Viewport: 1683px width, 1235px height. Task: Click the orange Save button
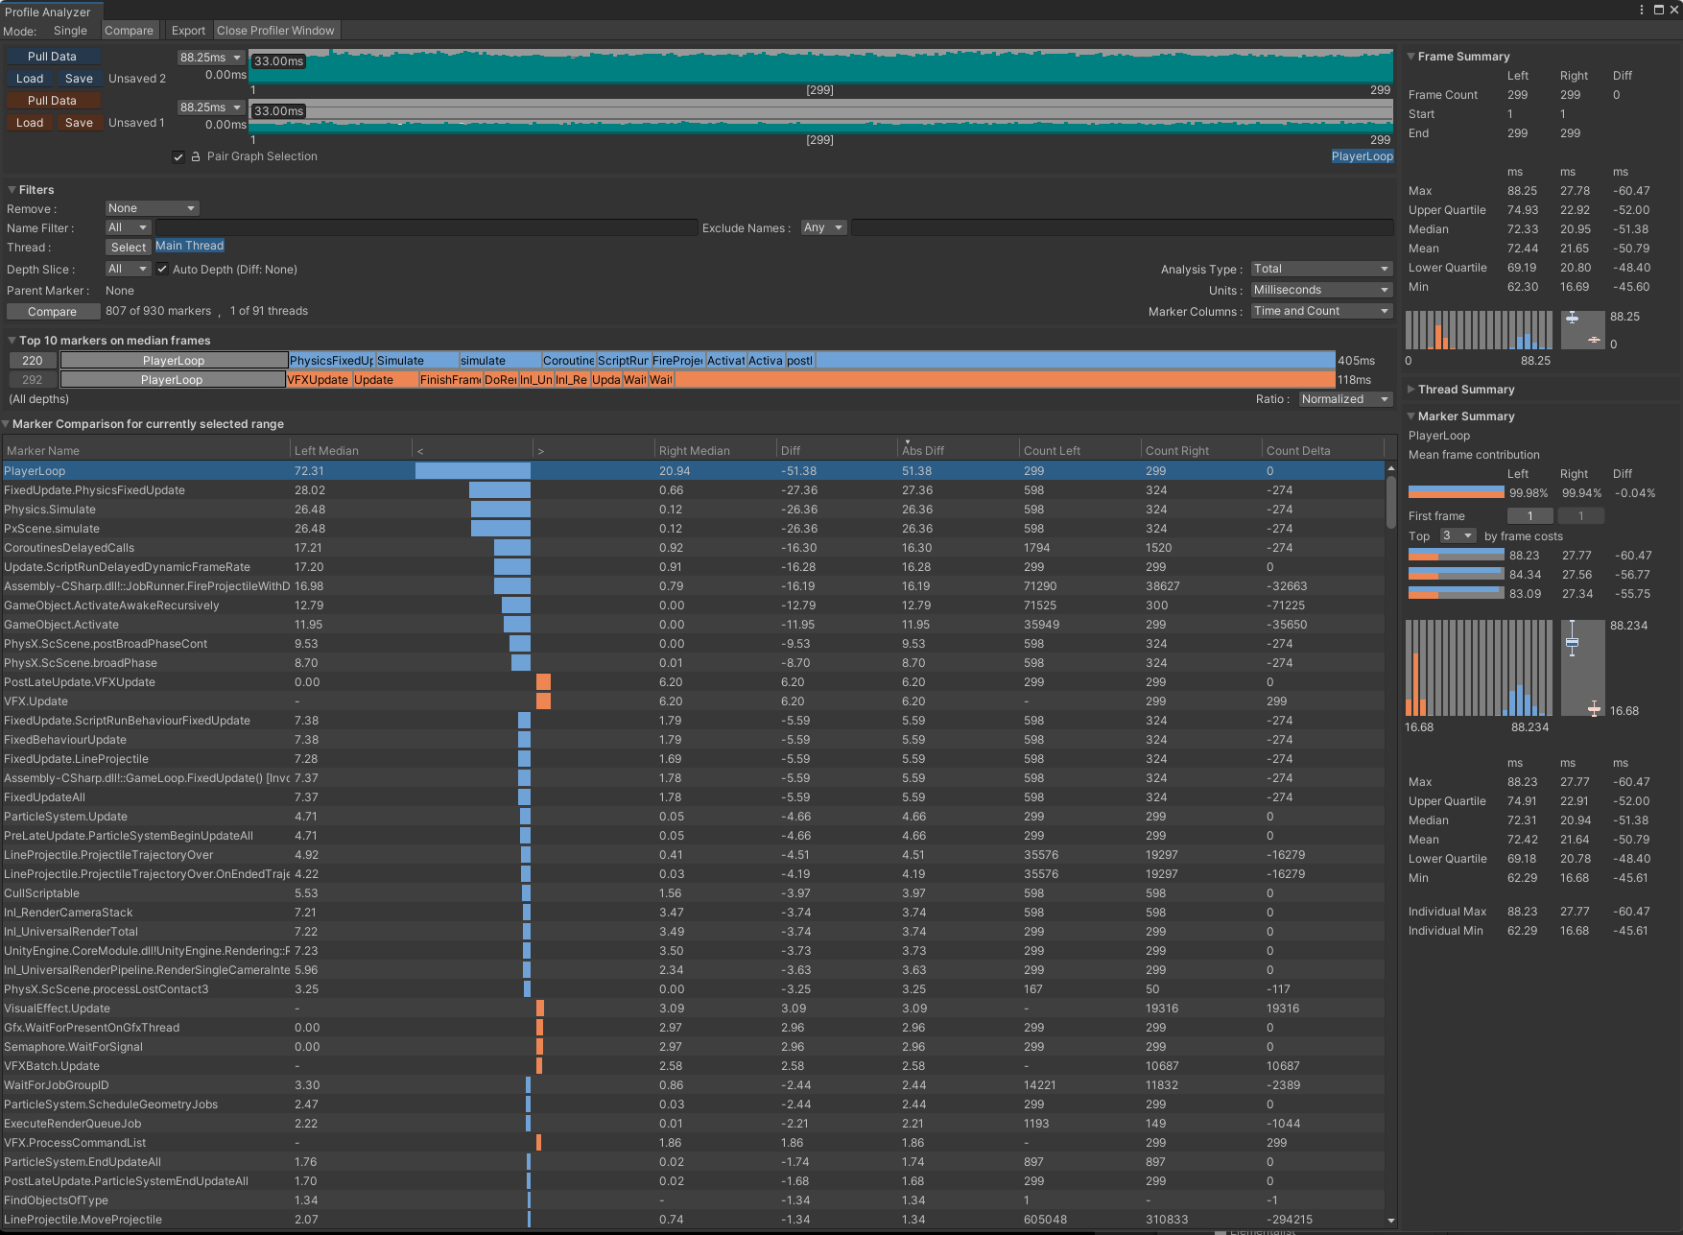point(79,123)
